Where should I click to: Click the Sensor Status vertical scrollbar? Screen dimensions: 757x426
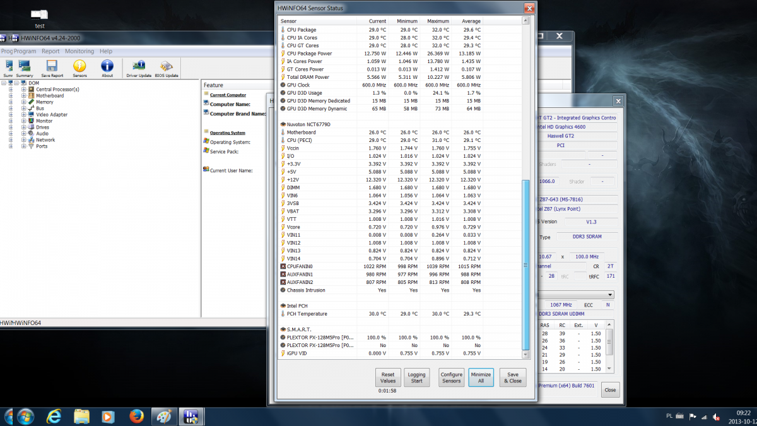point(525,265)
